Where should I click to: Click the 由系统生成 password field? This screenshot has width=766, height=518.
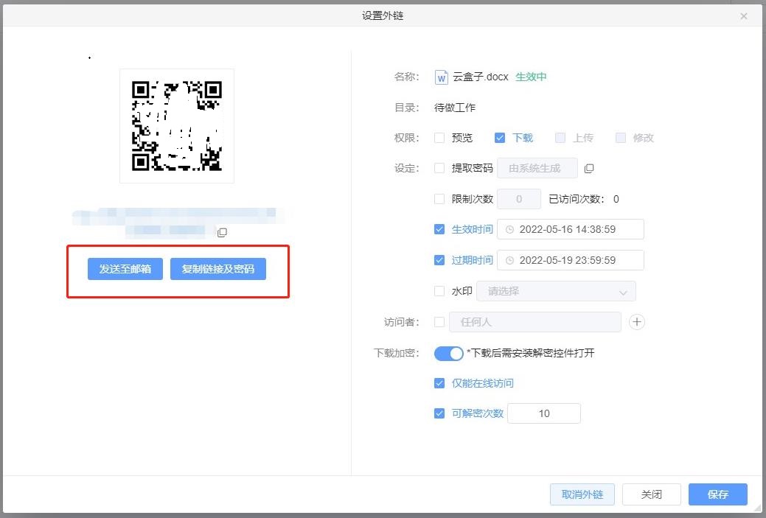pos(537,169)
